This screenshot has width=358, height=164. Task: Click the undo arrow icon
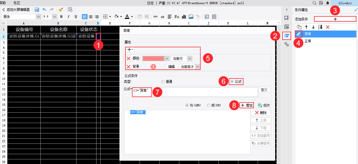click(44, 10)
